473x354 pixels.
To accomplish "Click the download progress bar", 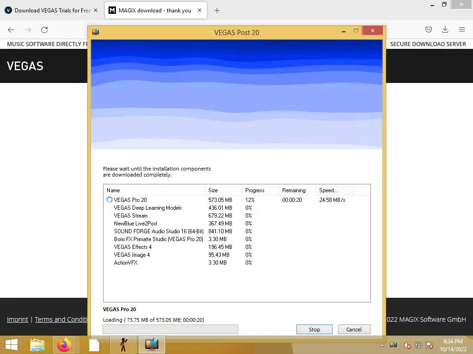I will click(x=170, y=329).
